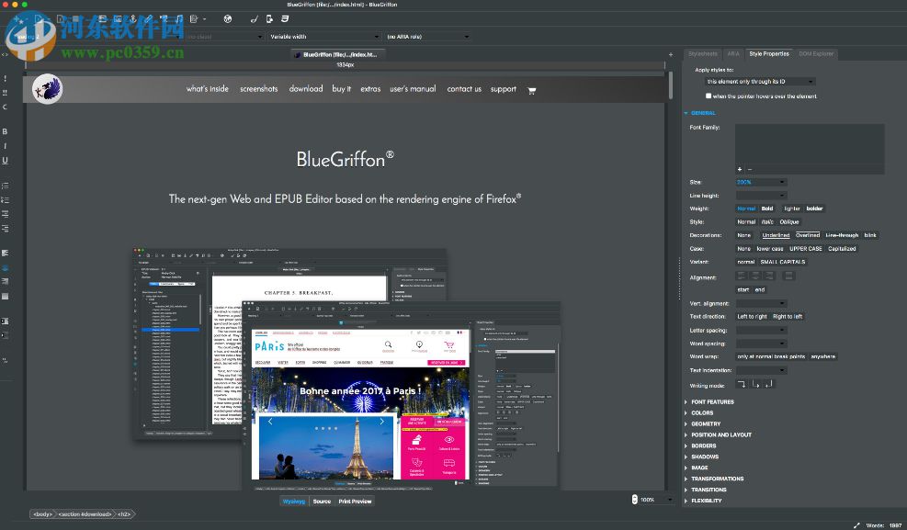The width and height of the screenshot is (907, 530).
Task: Select the Italic icon in left sidebar
Action: pos(5,145)
